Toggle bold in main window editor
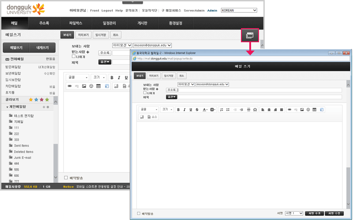353x220 pixels. (x=112, y=78)
